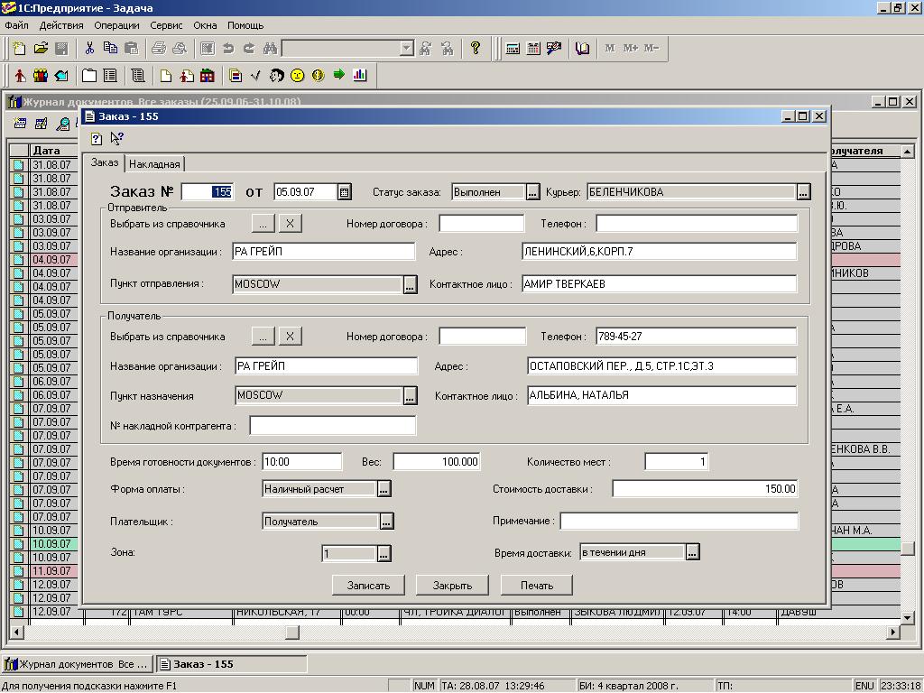
Task: Click the open folder icon in toolbar
Action: tap(41, 49)
